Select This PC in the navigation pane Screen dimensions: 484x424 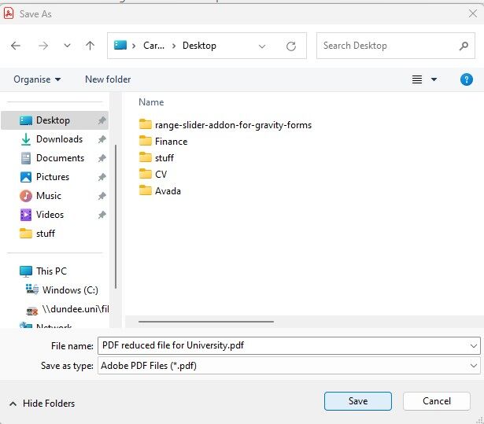pyautogui.click(x=54, y=271)
